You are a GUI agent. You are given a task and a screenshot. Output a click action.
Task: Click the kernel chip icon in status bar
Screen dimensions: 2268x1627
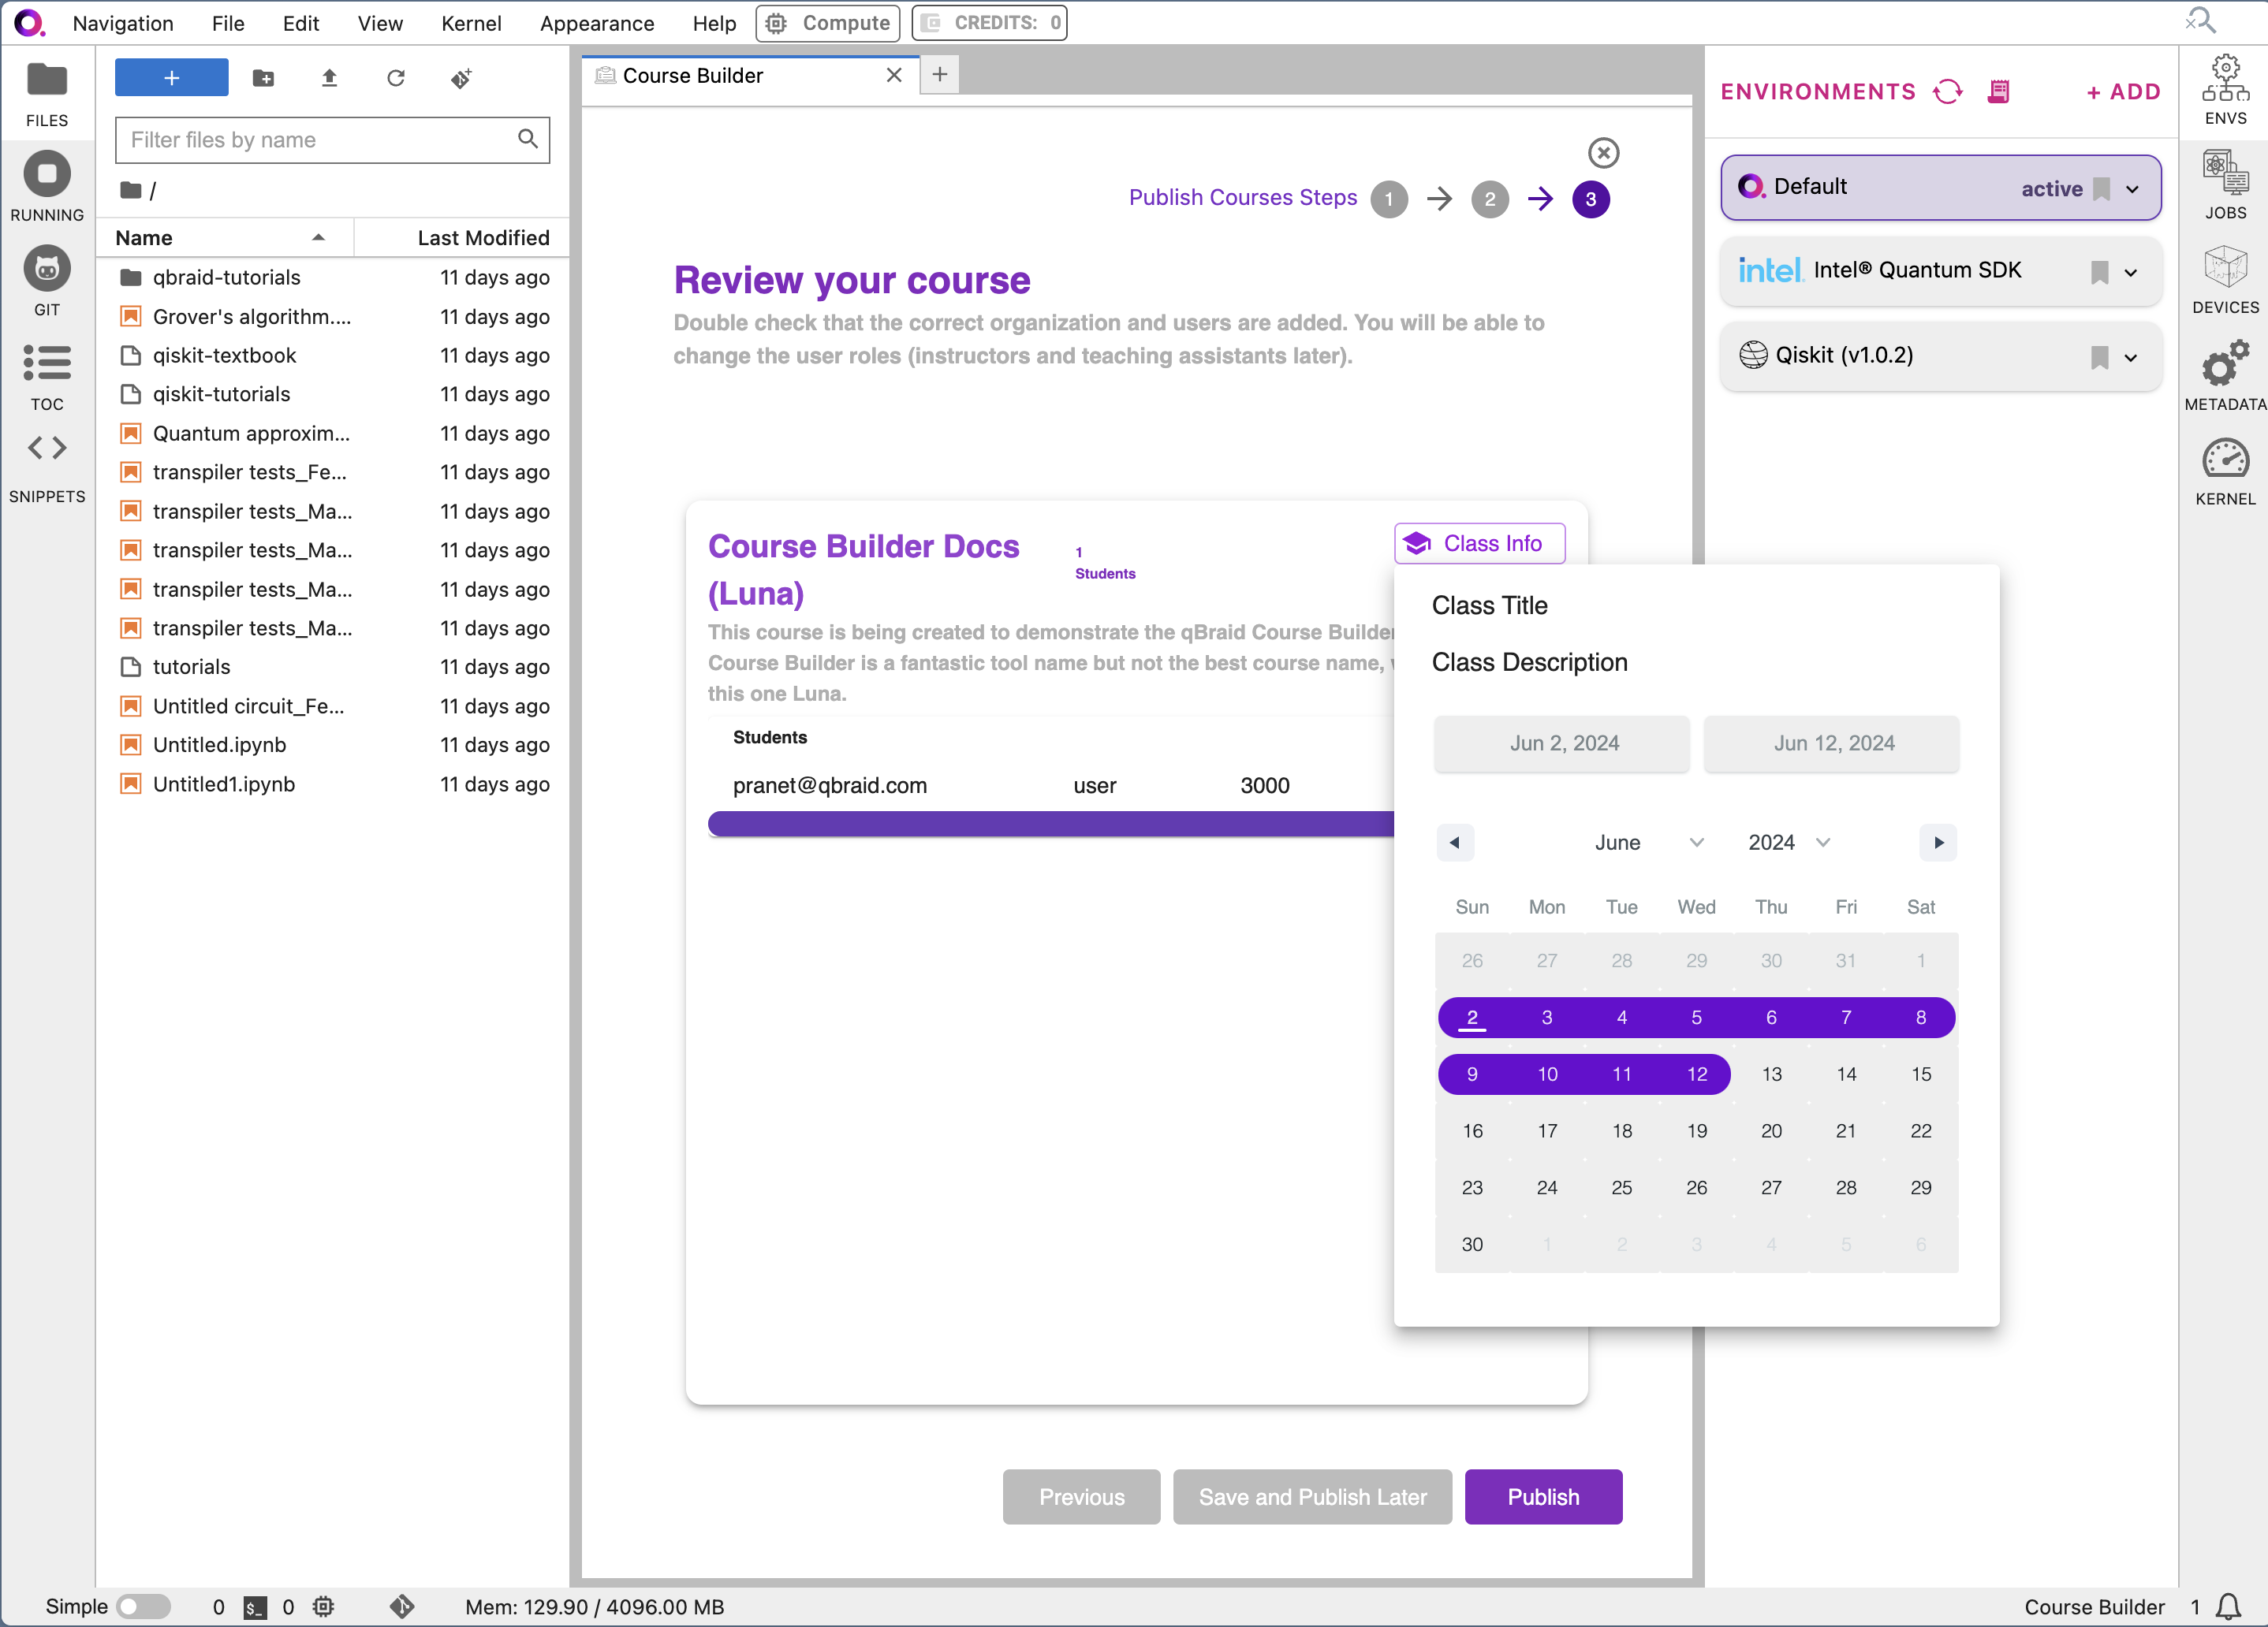(x=323, y=1606)
